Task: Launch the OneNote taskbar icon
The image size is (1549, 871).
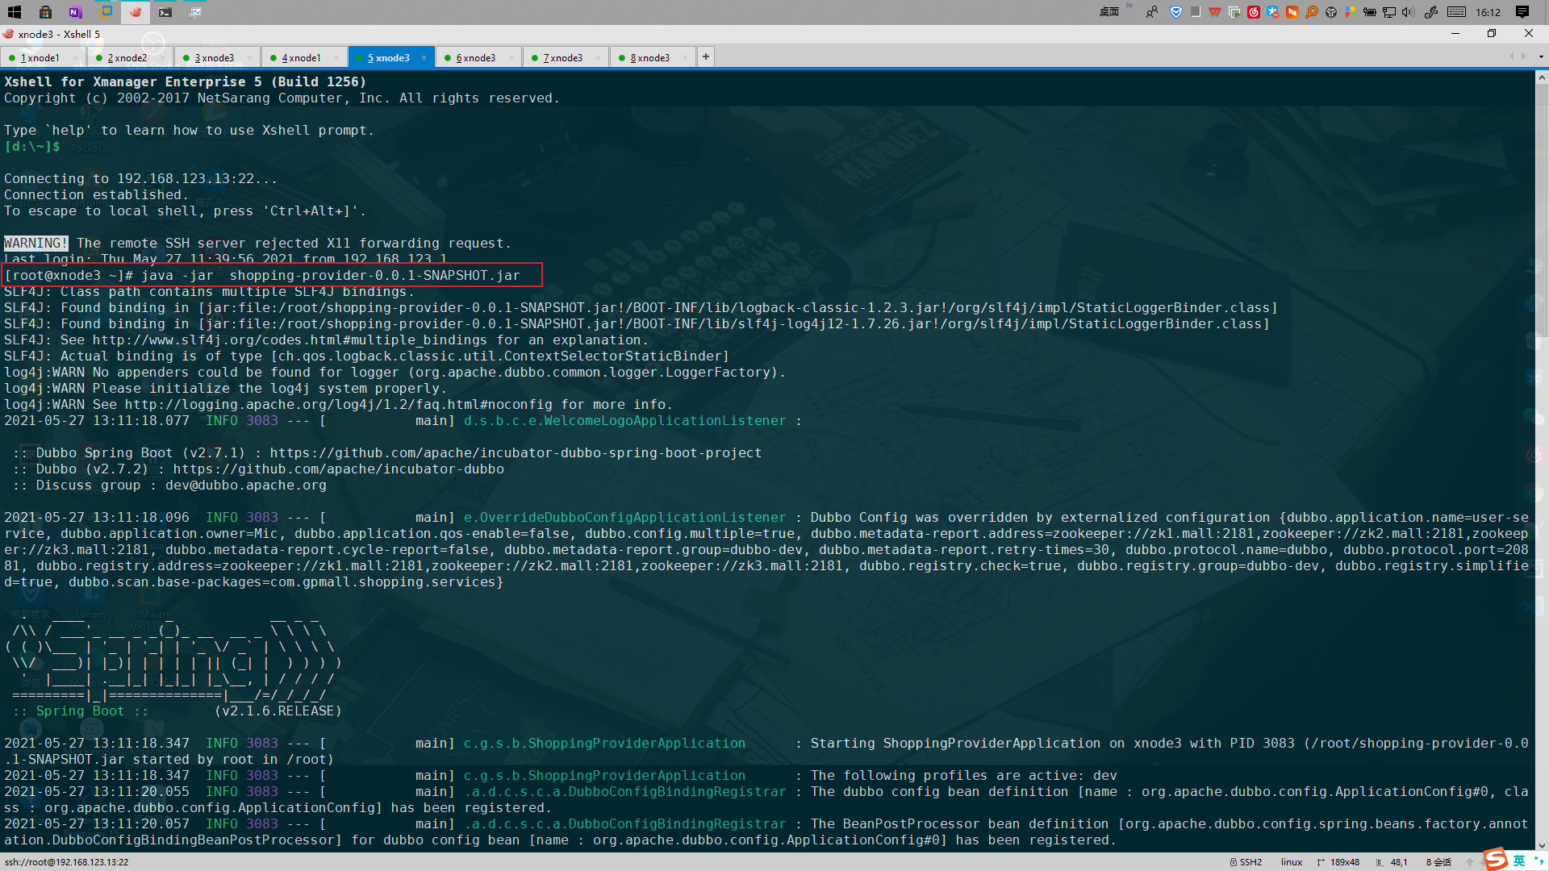Action: click(x=75, y=12)
